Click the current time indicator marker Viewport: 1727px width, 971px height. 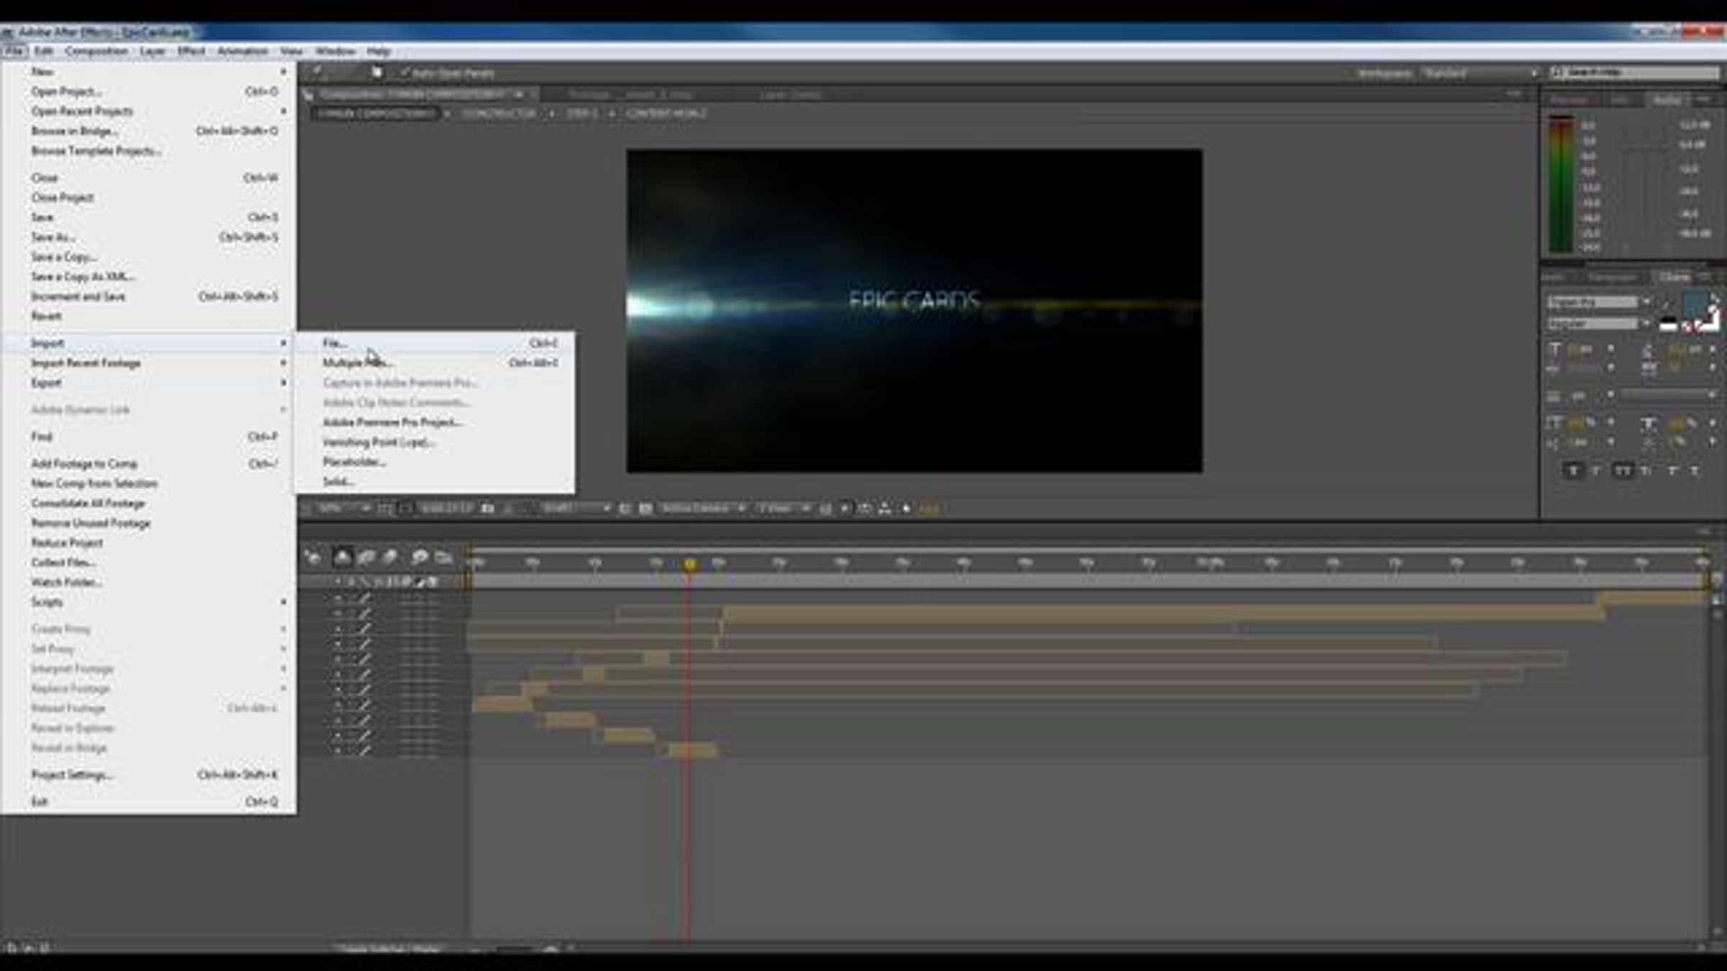click(689, 565)
